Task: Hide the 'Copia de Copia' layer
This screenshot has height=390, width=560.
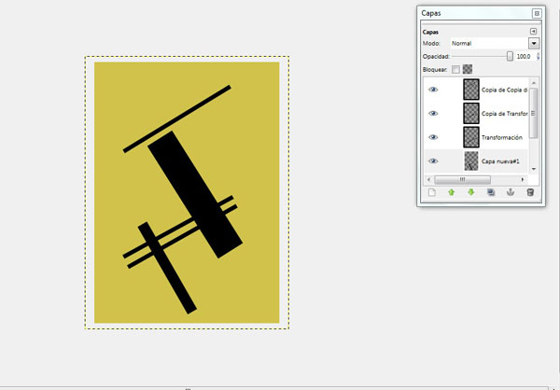Action: 433,90
